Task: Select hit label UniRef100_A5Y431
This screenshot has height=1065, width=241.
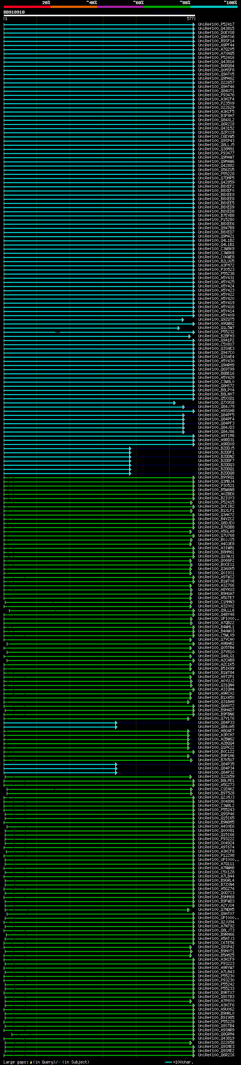Action: pos(216,278)
